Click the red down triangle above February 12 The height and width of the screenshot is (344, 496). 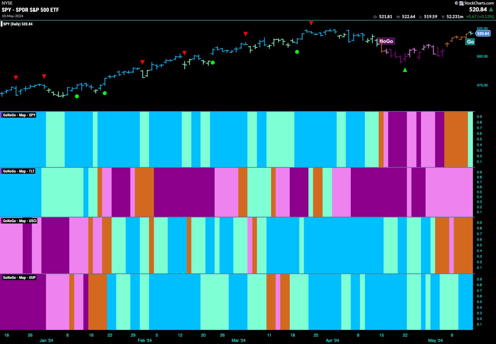pyautogui.click(x=184, y=53)
